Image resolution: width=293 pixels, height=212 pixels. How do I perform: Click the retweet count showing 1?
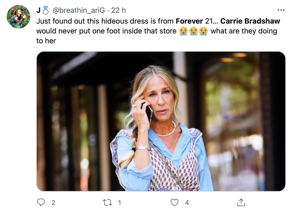click(x=119, y=202)
